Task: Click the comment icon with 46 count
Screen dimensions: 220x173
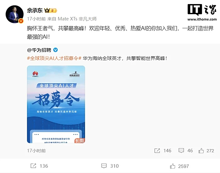Action: coord(181,150)
